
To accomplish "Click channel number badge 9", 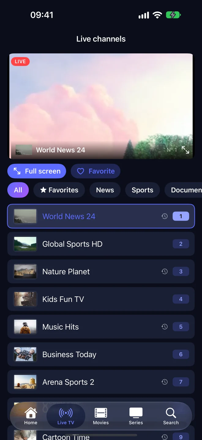I will pyautogui.click(x=181, y=437).
